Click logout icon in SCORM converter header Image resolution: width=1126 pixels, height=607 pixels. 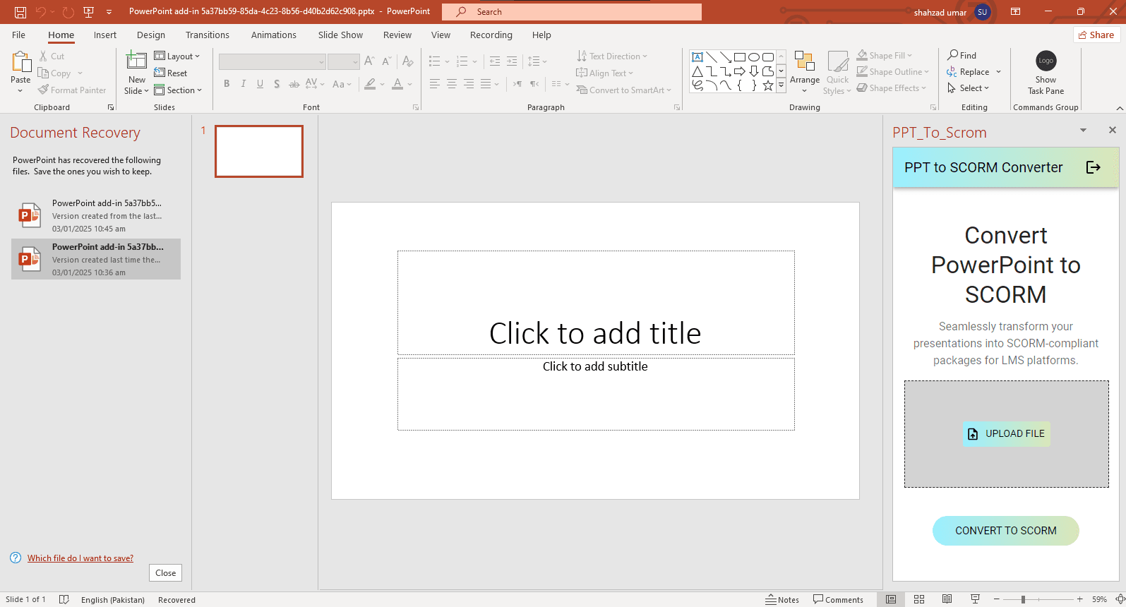click(x=1093, y=167)
